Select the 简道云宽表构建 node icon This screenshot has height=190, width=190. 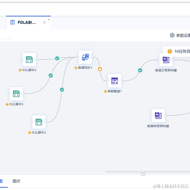(166, 60)
